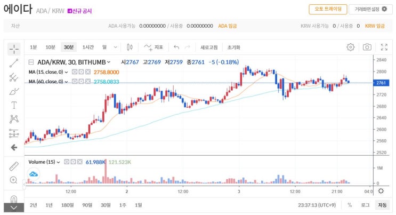Set the chart range to 90일
396x215 pixels.
click(87, 205)
